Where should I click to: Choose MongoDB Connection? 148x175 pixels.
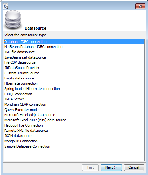(74, 141)
